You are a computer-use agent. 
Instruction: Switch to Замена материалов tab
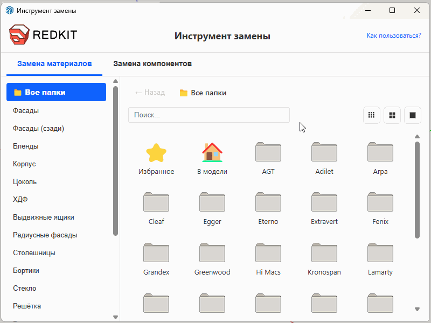[x=54, y=64]
